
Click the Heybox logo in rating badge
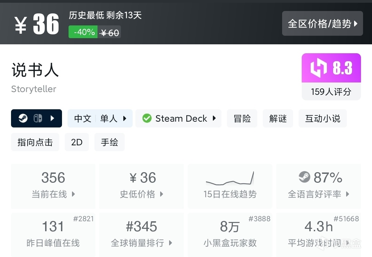318,68
